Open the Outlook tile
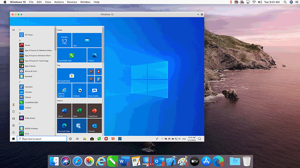The width and height of the screenshot is (300, 168). point(94,126)
